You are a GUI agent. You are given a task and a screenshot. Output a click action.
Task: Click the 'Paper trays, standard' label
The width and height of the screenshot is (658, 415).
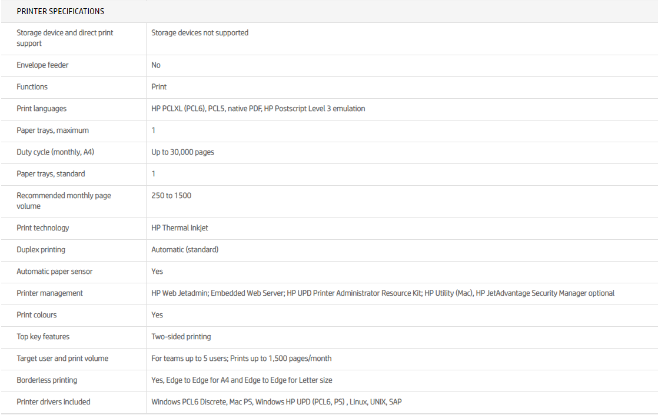(x=51, y=174)
